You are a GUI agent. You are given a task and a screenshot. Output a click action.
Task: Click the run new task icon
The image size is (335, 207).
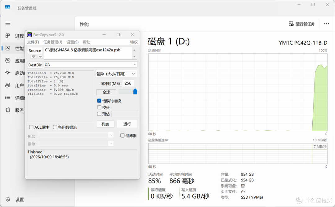tap(291, 24)
